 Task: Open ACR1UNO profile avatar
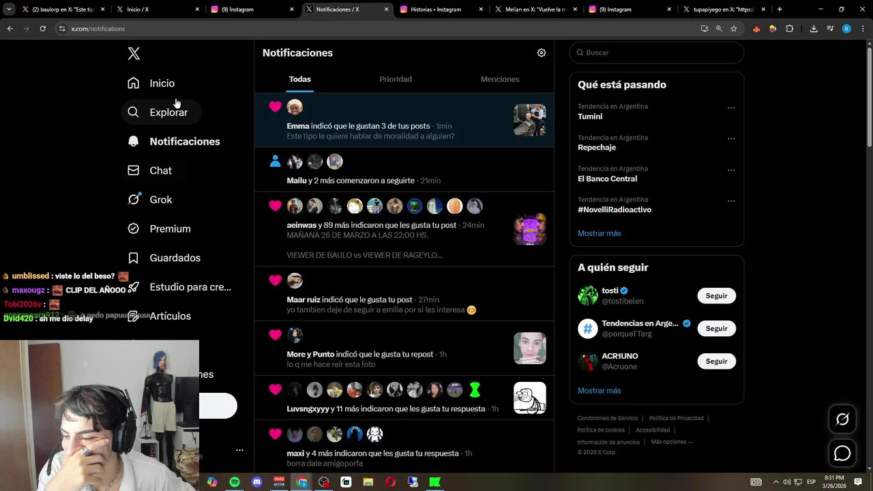588,361
